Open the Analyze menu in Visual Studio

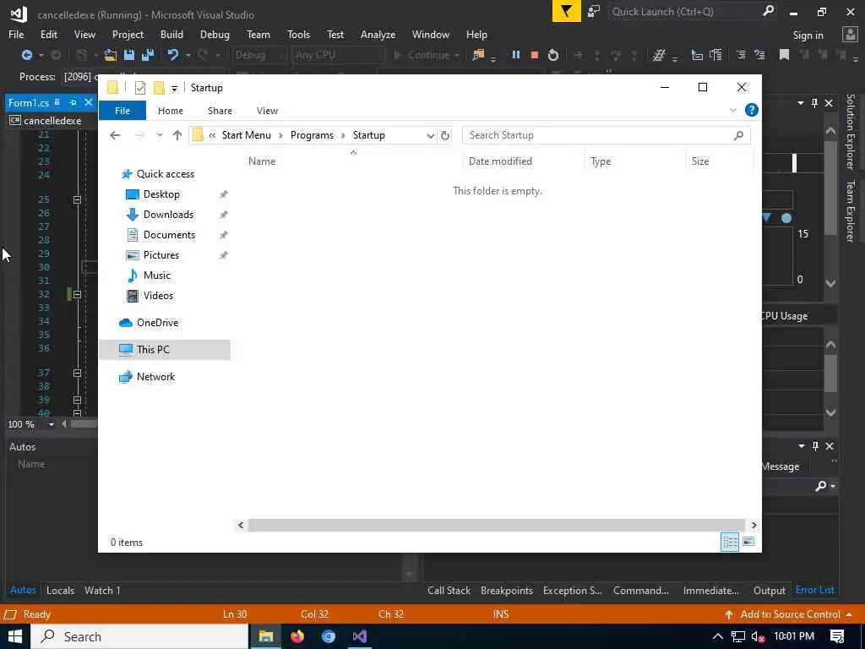[x=378, y=34]
